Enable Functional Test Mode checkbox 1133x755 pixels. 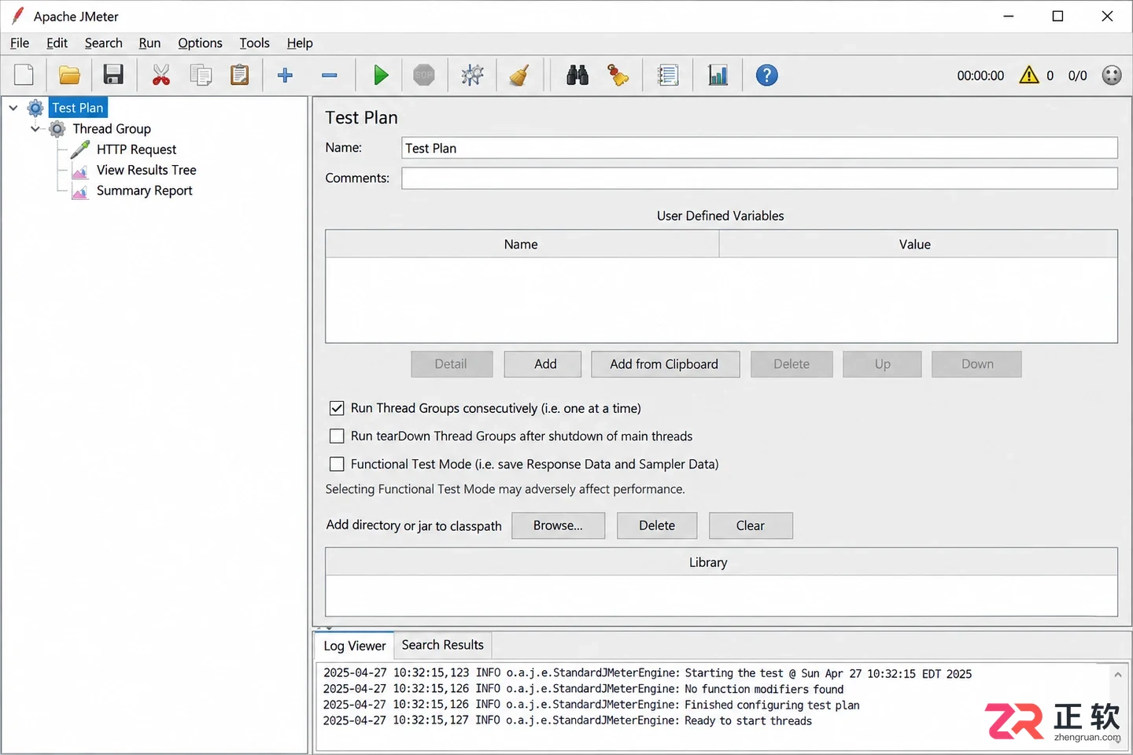[337, 464]
